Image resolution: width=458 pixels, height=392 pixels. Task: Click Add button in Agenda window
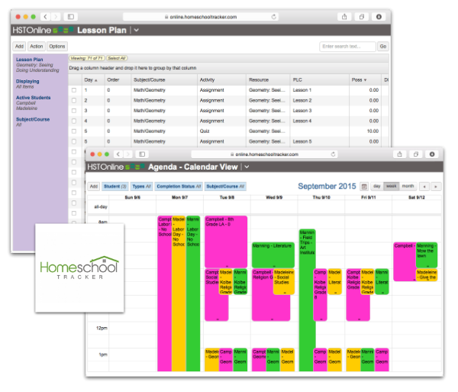pos(94,186)
